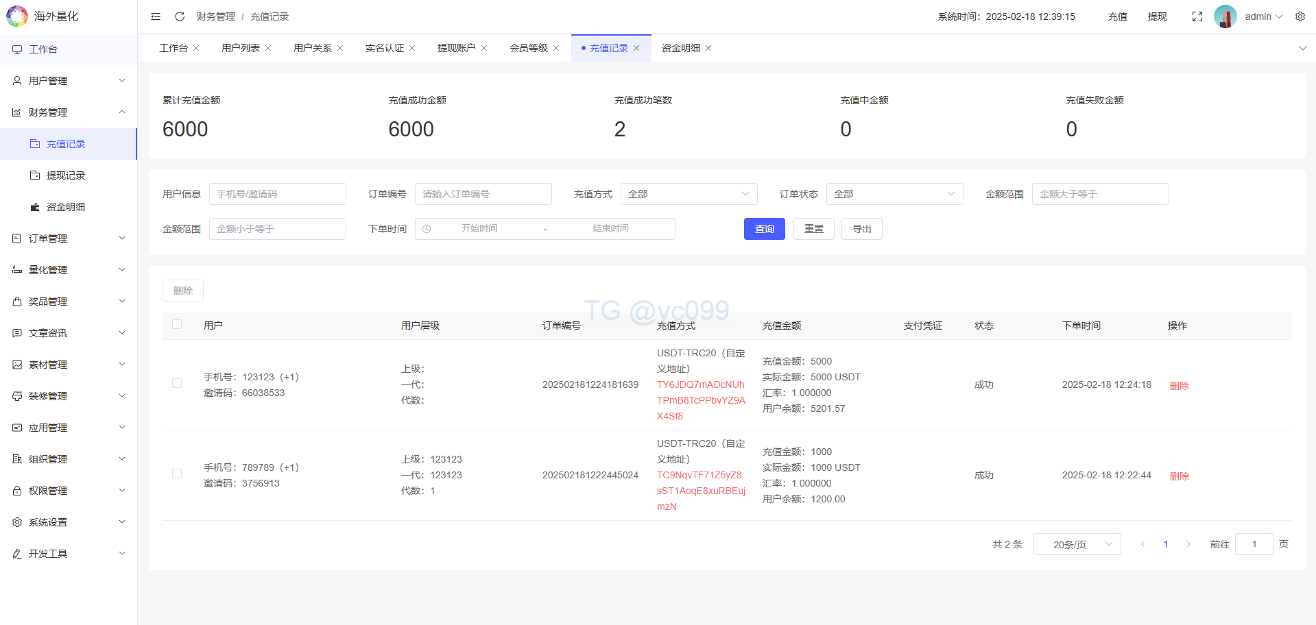This screenshot has height=625, width=1316.
Task: Click the blue 查询 button
Action: tap(764, 229)
